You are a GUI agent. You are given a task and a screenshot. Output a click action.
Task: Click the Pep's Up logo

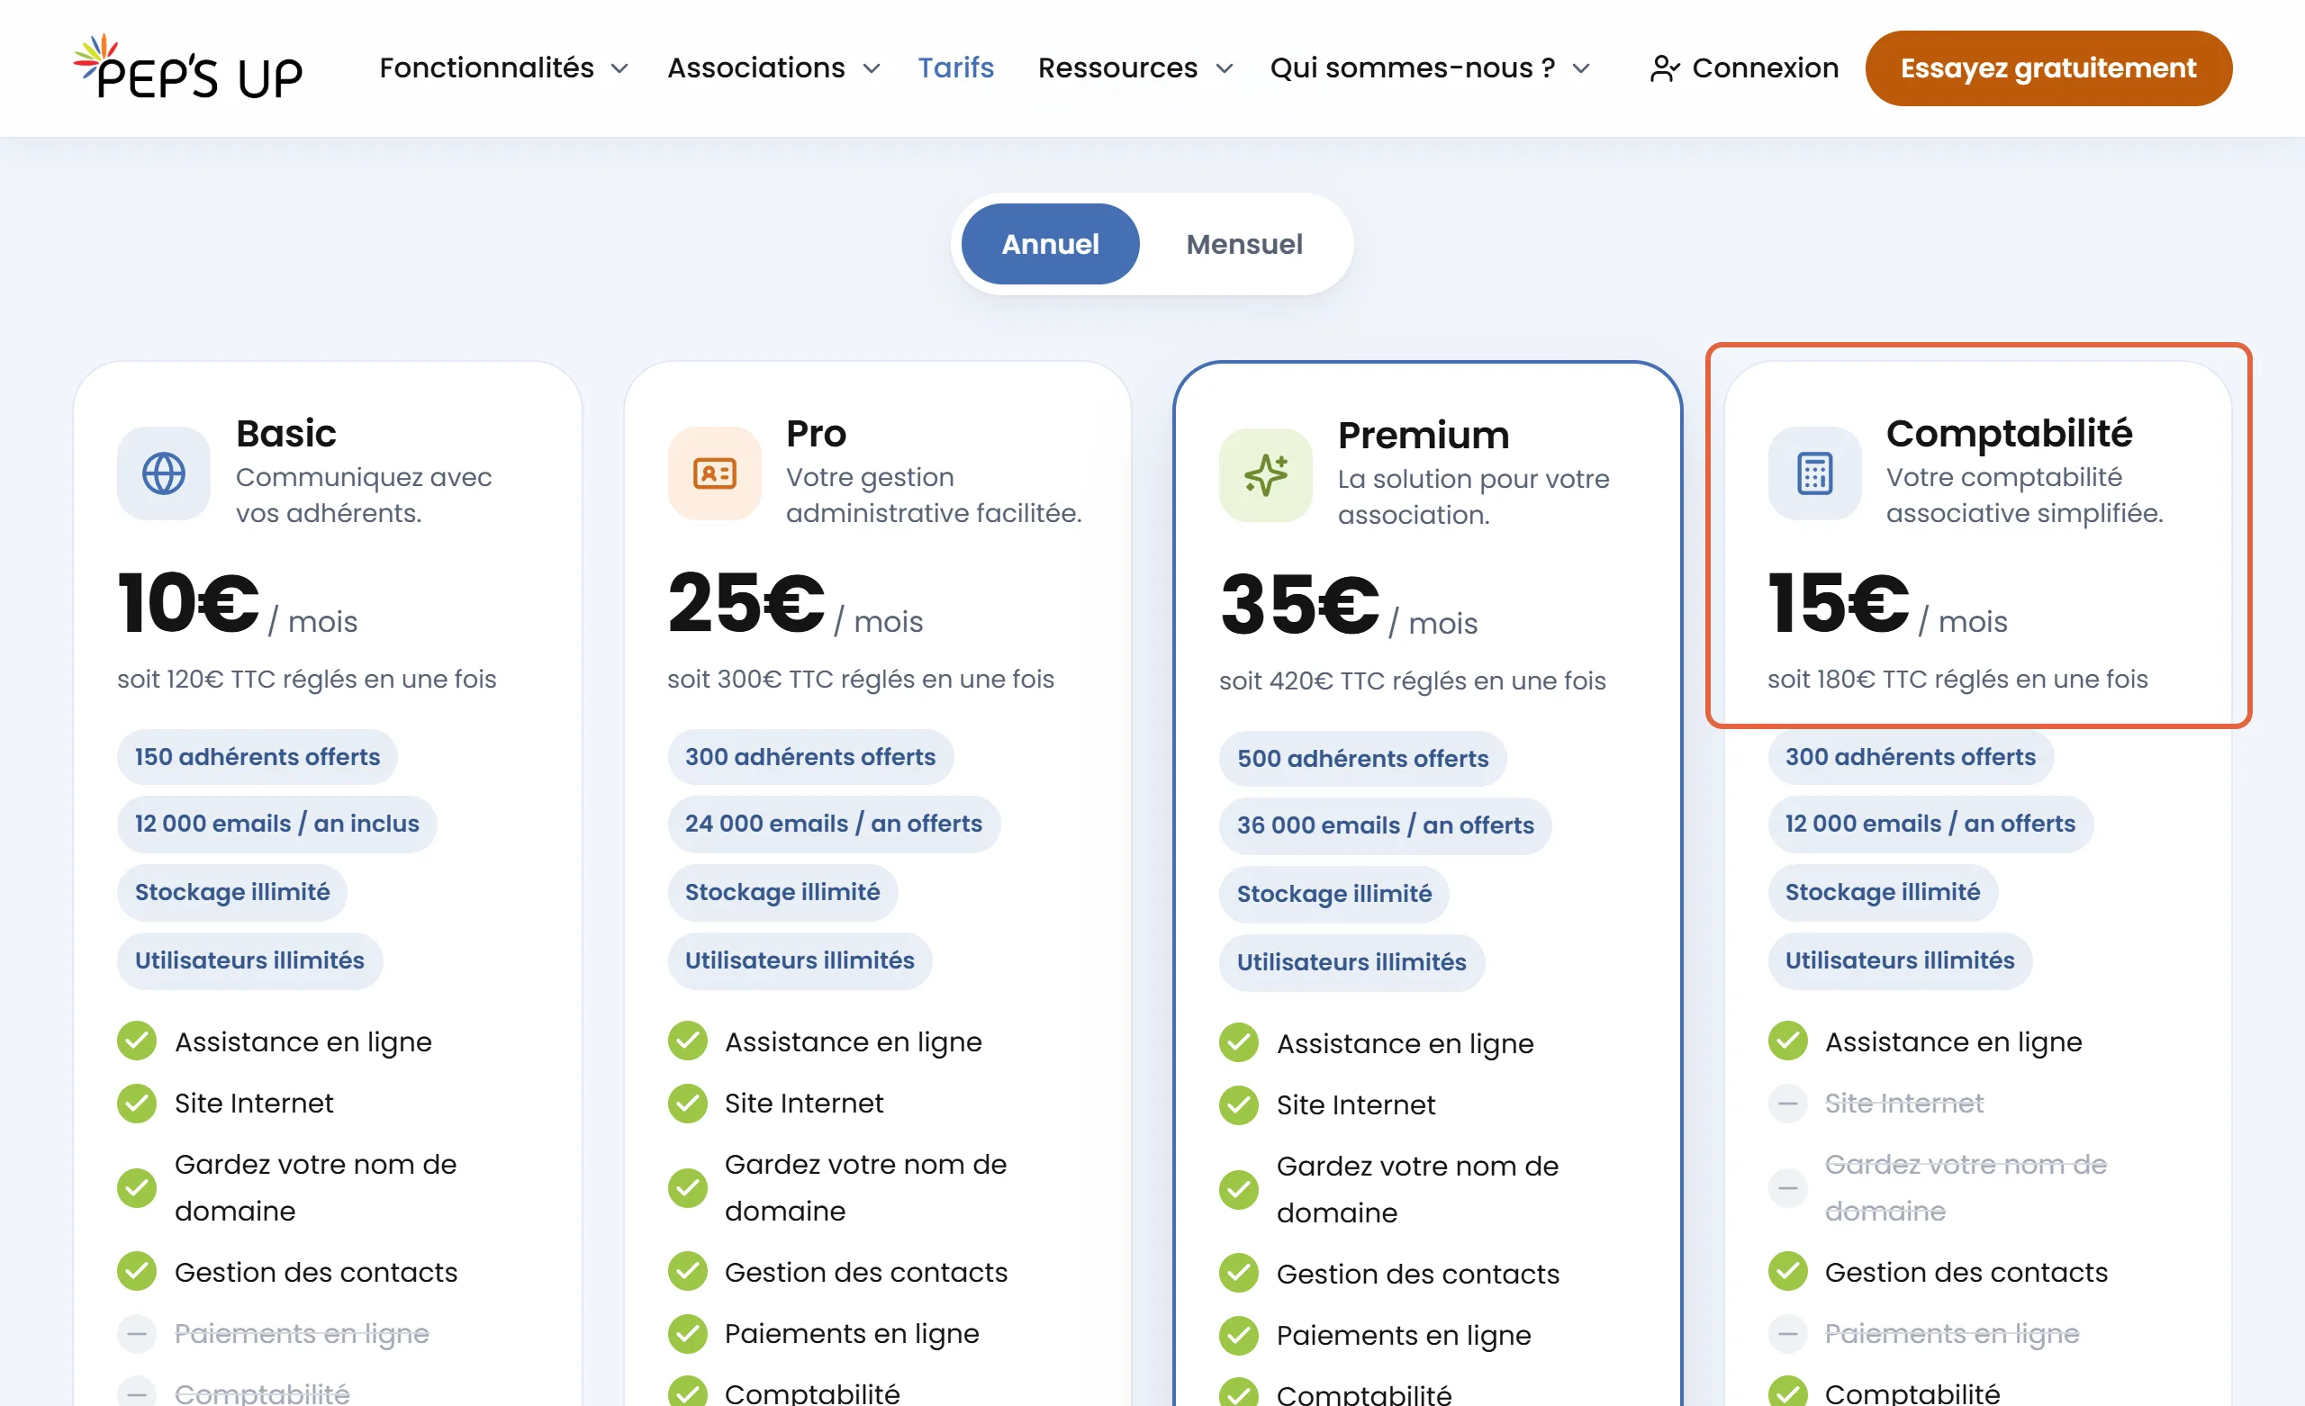pos(188,68)
